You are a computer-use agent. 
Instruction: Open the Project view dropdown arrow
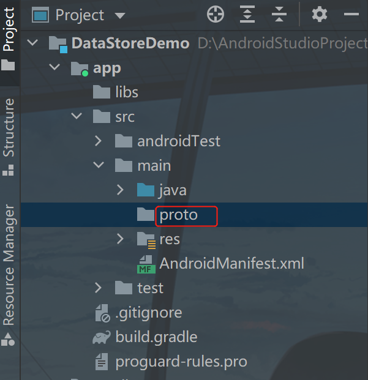pyautogui.click(x=120, y=16)
